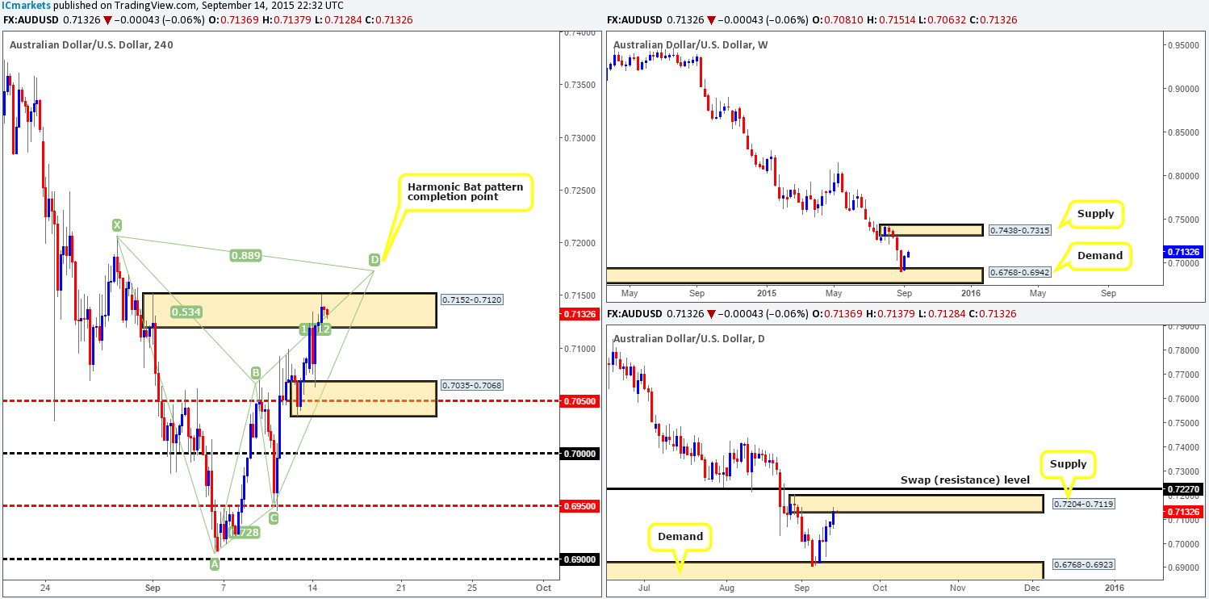Select the harmonic pattern point X label
The height and width of the screenshot is (599, 1209).
(x=117, y=225)
